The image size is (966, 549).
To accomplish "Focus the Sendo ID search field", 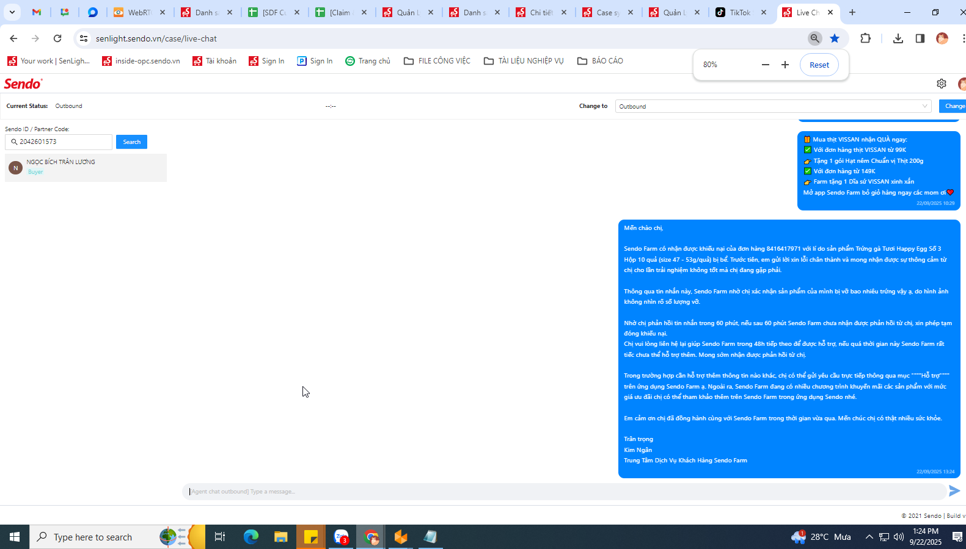I will point(59,142).
